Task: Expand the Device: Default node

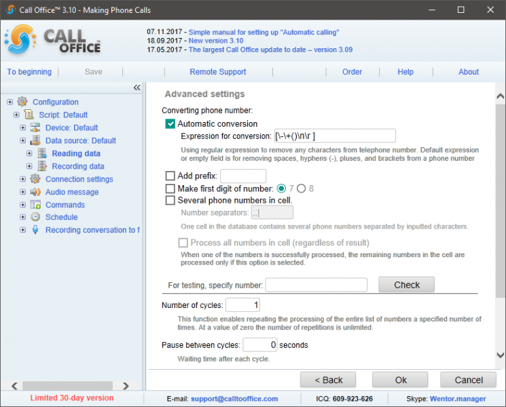Action: pos(22,128)
